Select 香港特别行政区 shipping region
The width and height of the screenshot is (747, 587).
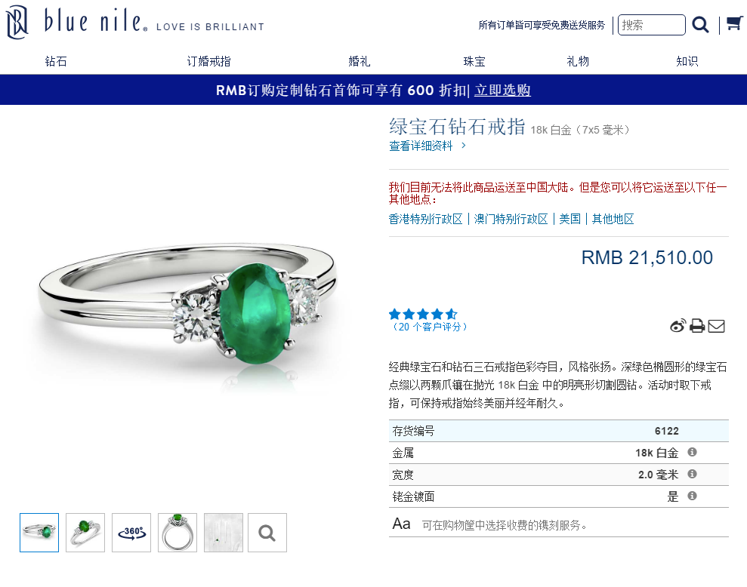tap(425, 219)
